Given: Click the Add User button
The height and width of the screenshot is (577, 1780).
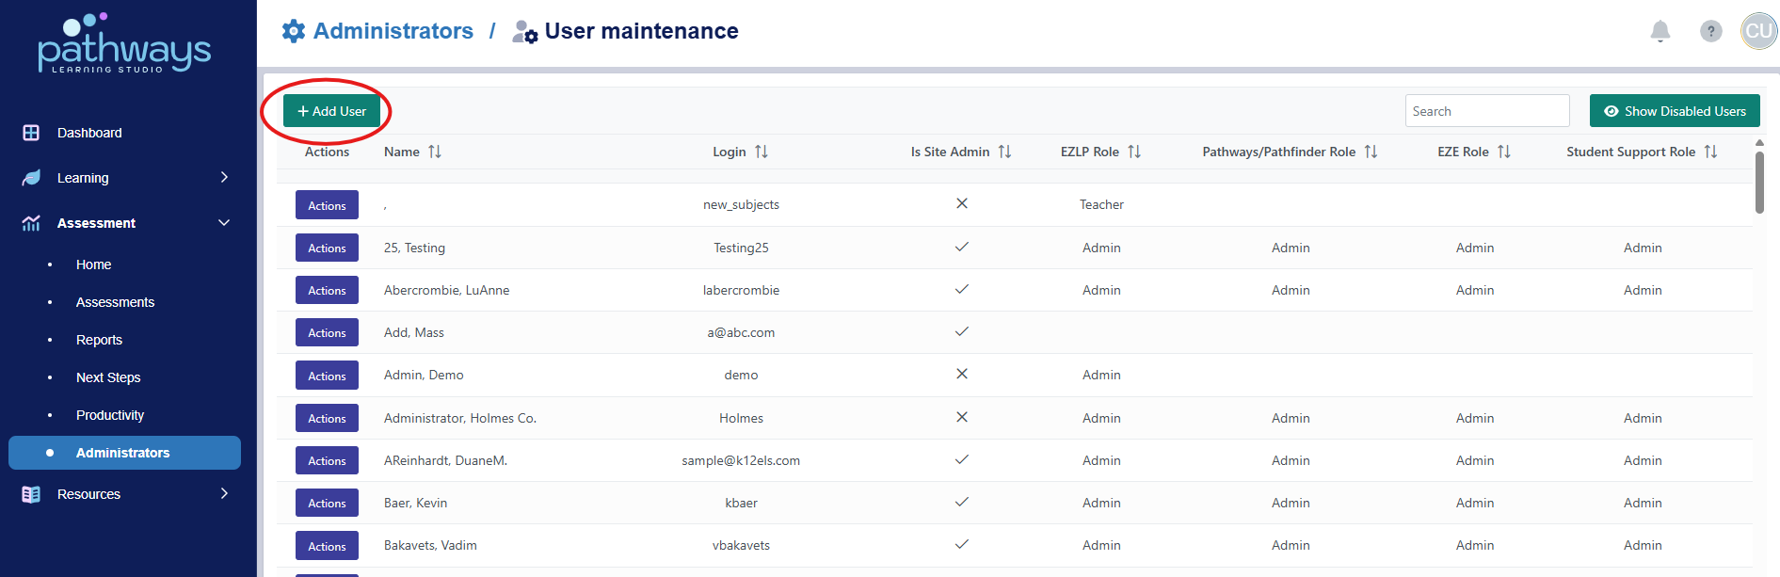Looking at the screenshot, I should [331, 111].
